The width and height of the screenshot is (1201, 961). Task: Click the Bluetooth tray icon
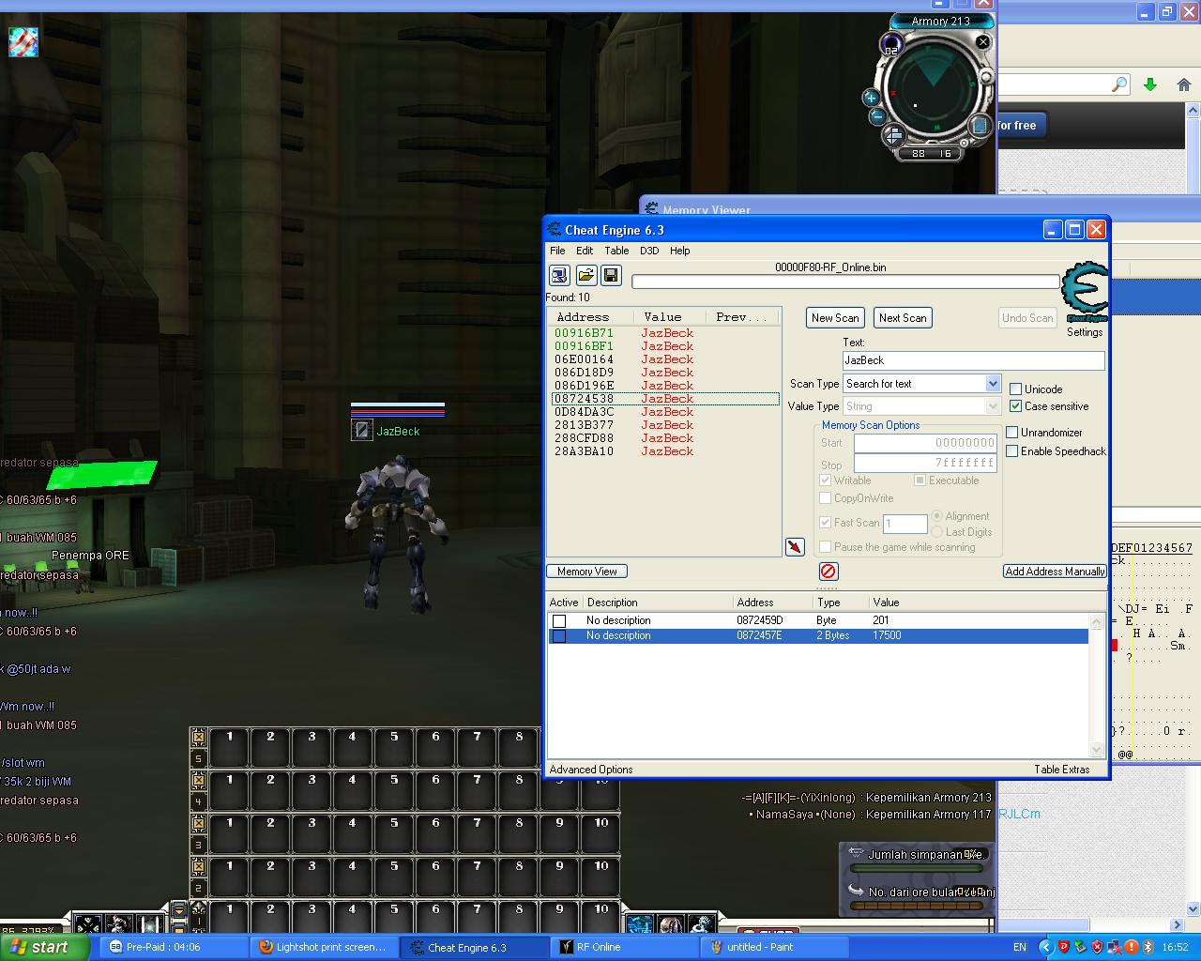[x=1148, y=947]
